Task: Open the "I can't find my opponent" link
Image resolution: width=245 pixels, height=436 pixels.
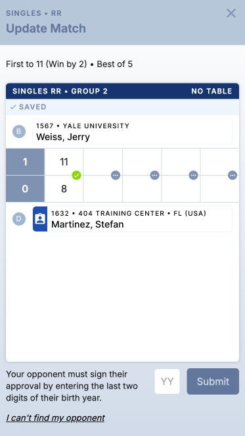Action: 55,418
